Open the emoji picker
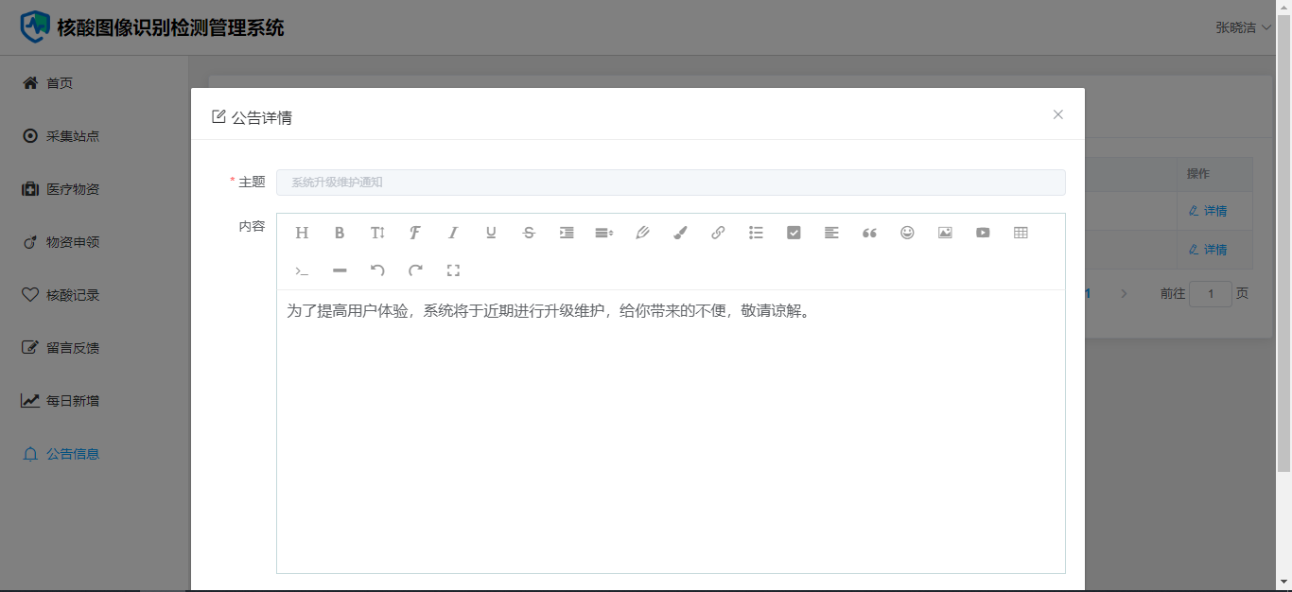The height and width of the screenshot is (592, 1292). 907,233
